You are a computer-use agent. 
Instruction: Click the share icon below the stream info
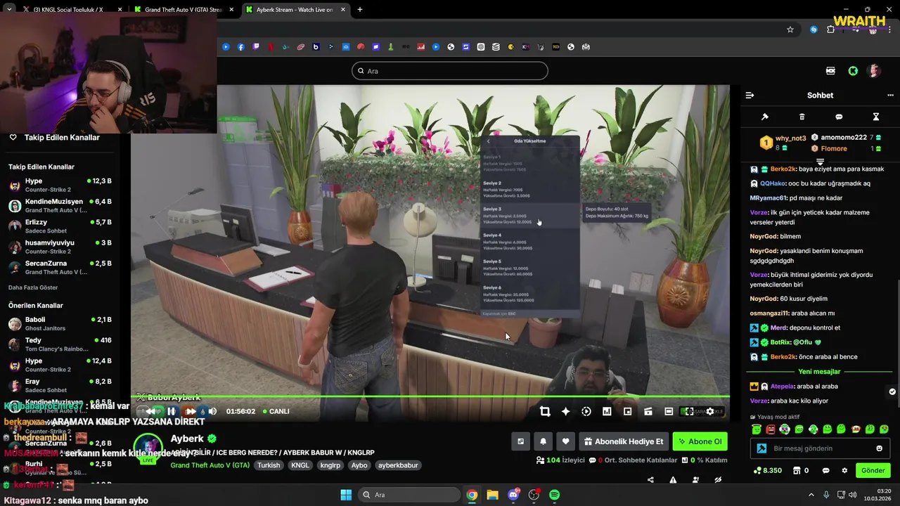point(650,480)
